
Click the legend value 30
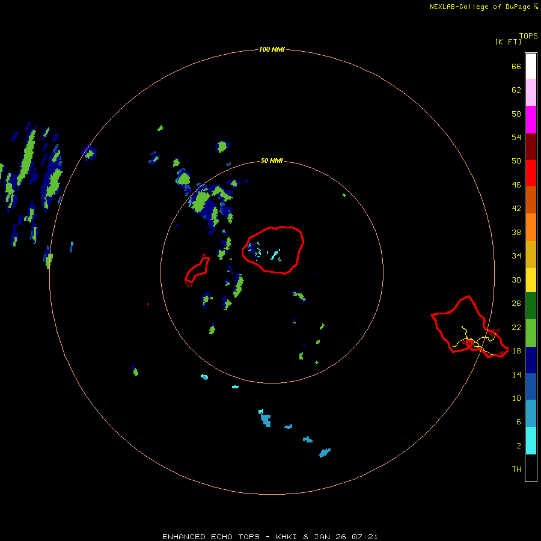[x=516, y=280]
